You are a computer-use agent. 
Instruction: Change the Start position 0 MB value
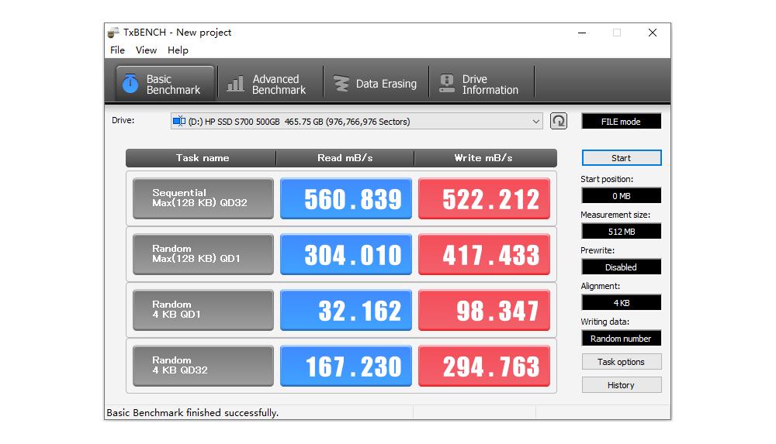[621, 196]
